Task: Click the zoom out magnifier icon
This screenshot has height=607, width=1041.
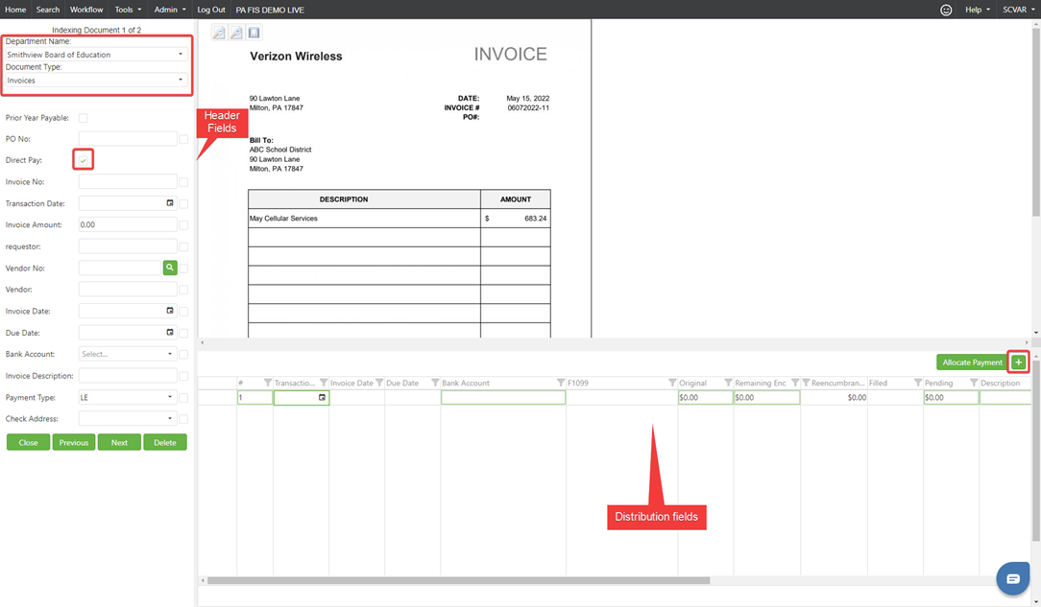Action: coord(219,33)
